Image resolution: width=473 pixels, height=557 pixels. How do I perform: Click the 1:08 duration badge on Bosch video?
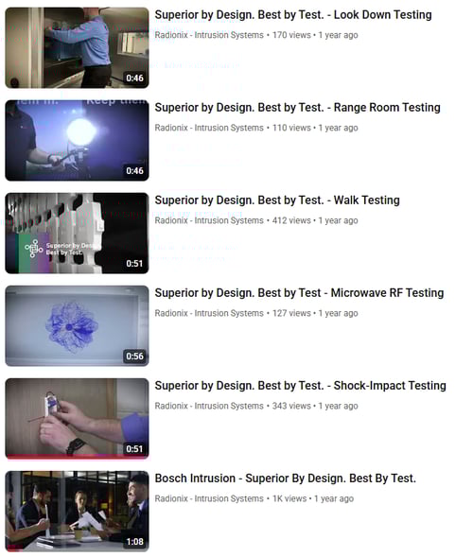tap(134, 542)
